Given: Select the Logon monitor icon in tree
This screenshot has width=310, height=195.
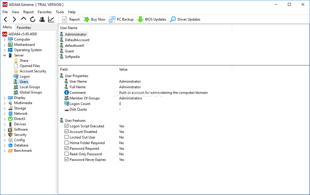Looking at the screenshot, I should point(16,76).
